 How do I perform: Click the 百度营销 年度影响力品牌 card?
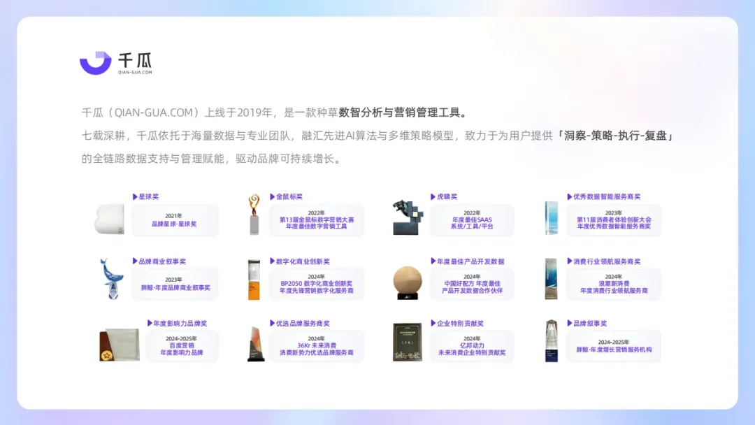pyautogui.click(x=182, y=346)
